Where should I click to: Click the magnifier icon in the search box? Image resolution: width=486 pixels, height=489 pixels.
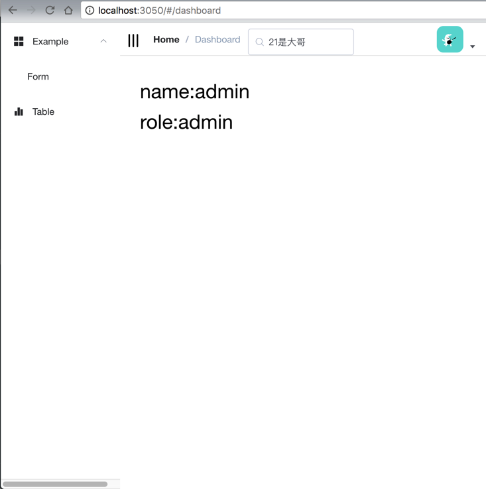coord(259,42)
